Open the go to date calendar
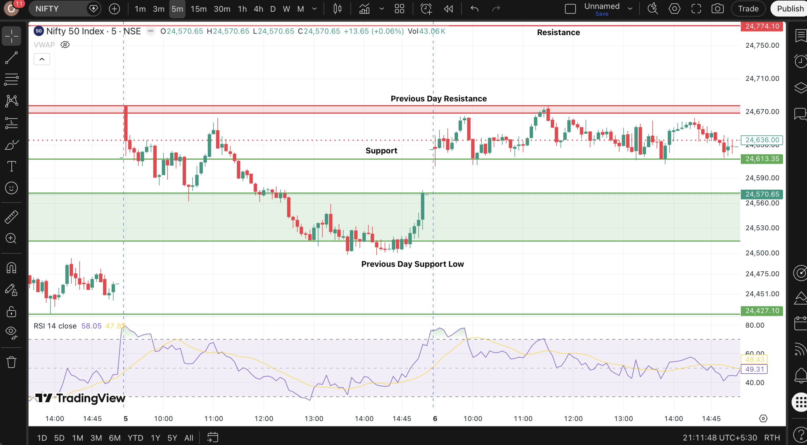 coord(212,437)
